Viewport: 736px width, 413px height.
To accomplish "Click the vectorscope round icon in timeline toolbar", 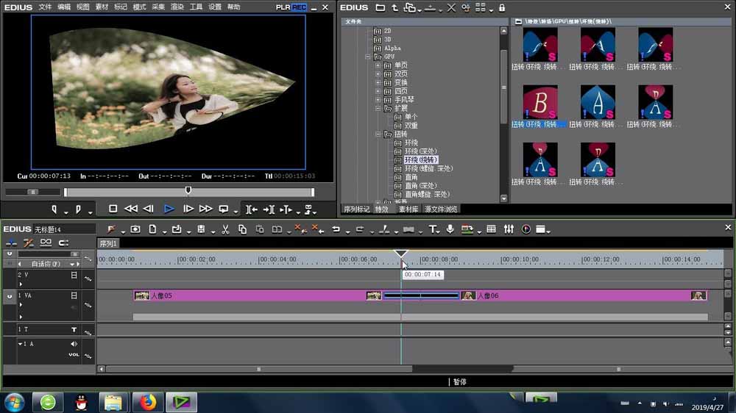I will tap(526, 229).
